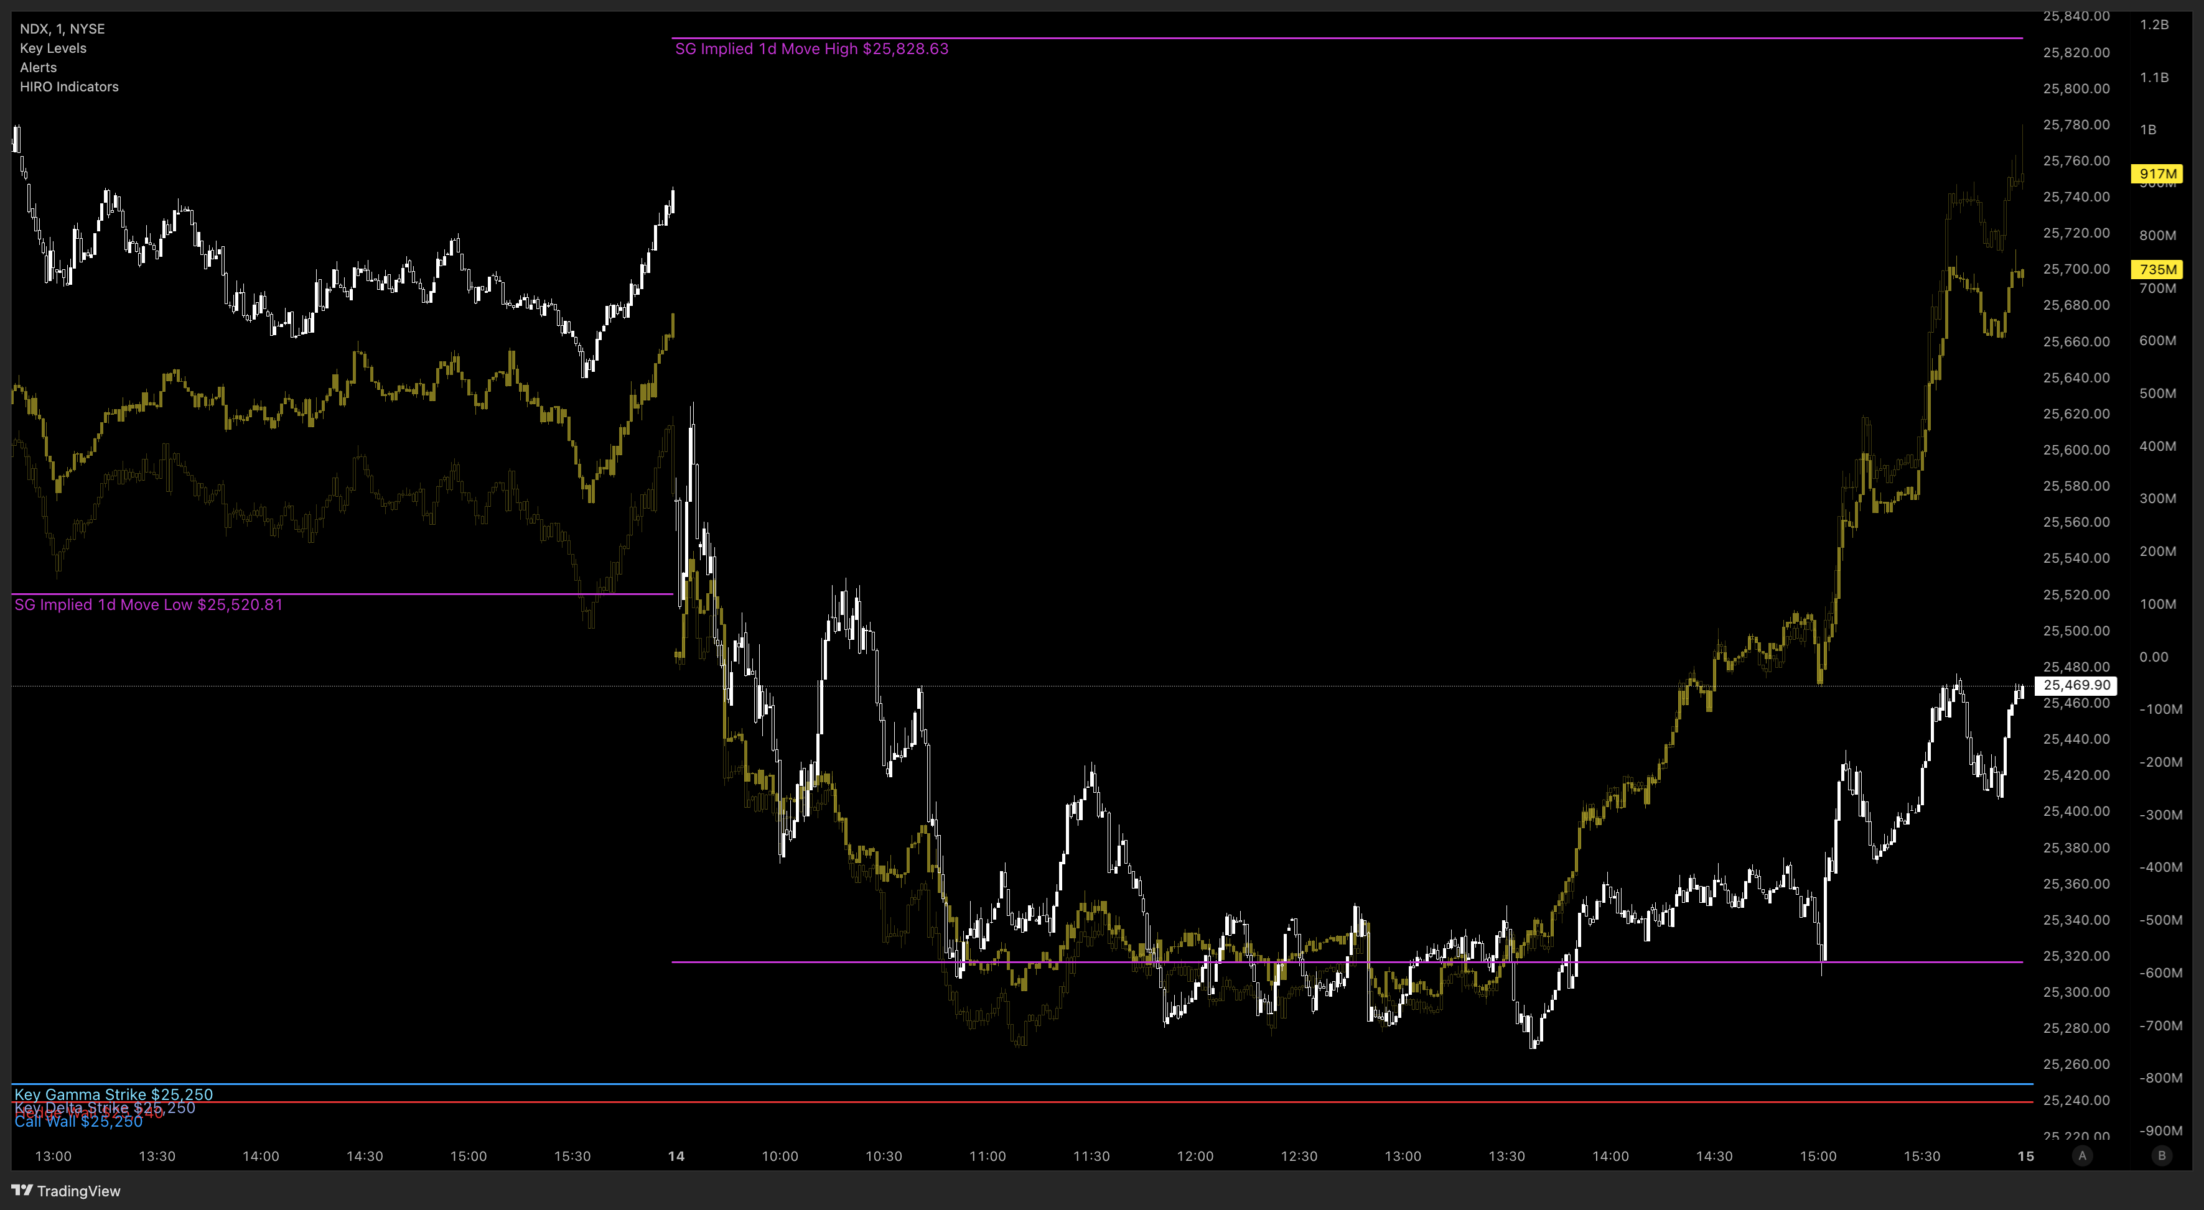Select the Key Levels indicator label

(x=53, y=48)
